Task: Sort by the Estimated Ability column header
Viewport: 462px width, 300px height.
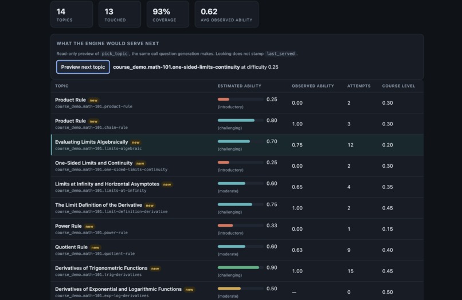Action: pyautogui.click(x=240, y=86)
